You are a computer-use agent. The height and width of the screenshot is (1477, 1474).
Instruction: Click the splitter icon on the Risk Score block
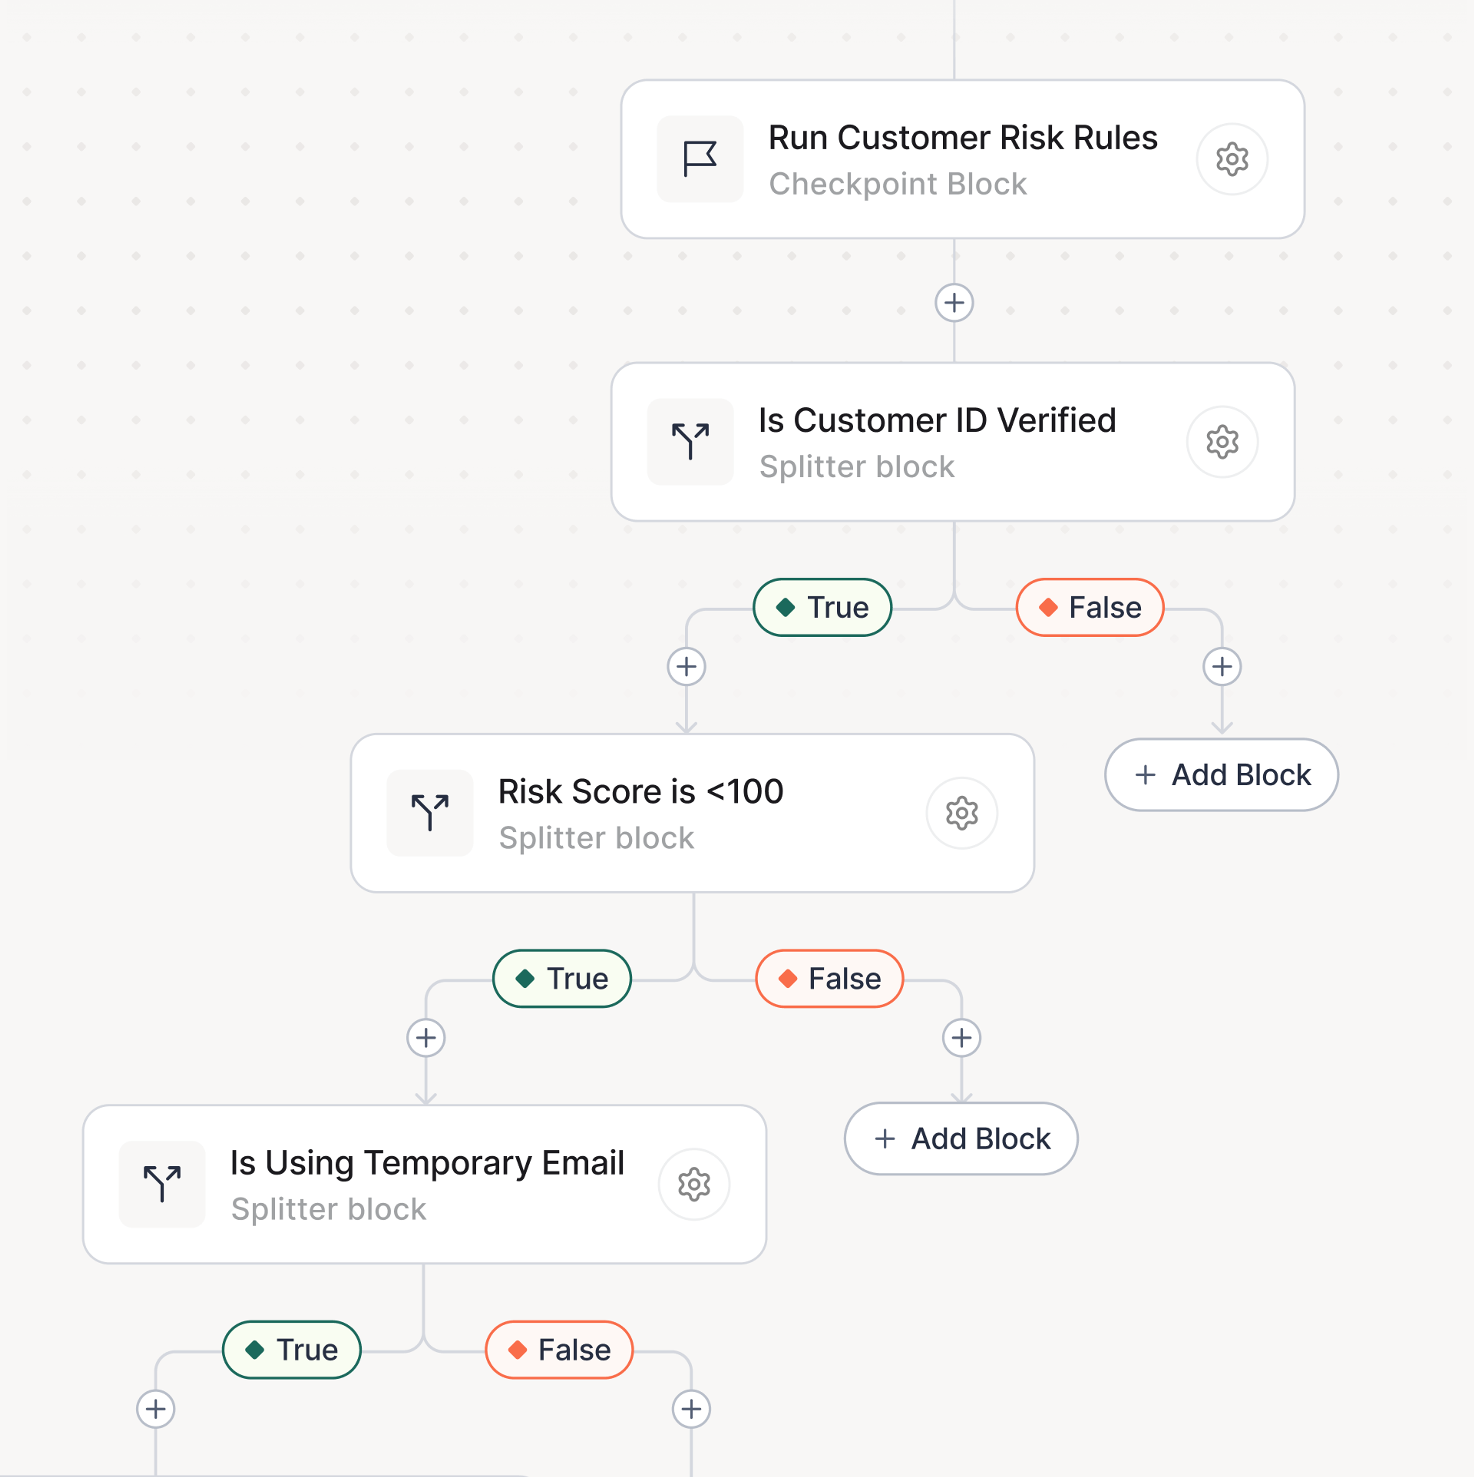point(430,813)
